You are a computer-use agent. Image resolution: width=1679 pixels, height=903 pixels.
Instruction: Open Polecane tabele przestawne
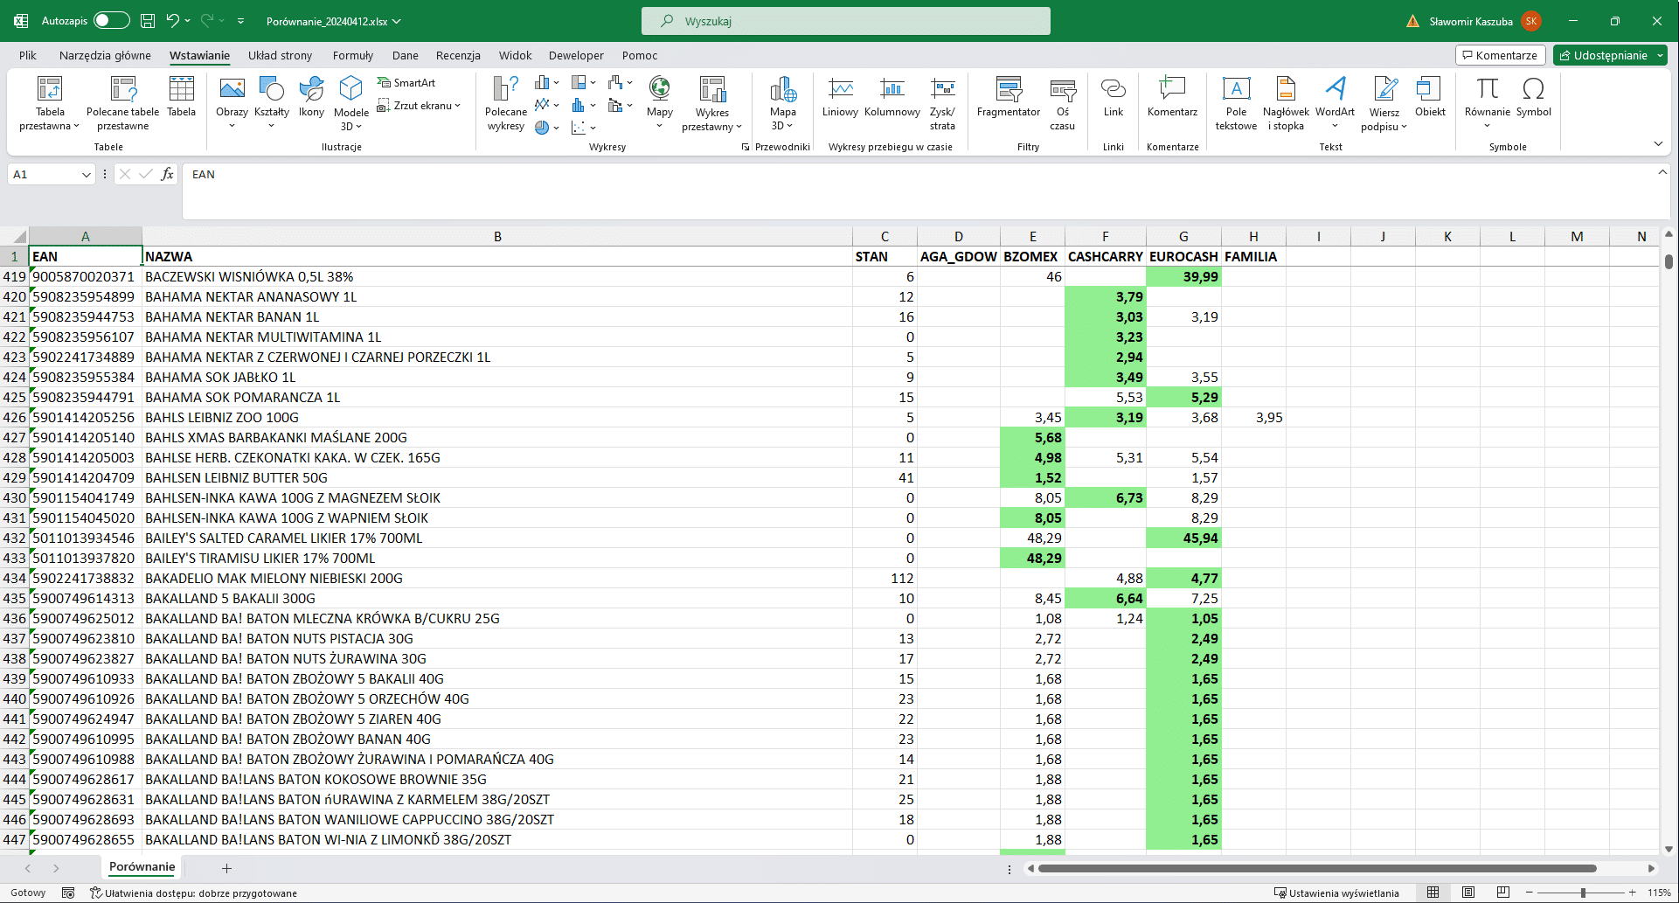click(122, 103)
